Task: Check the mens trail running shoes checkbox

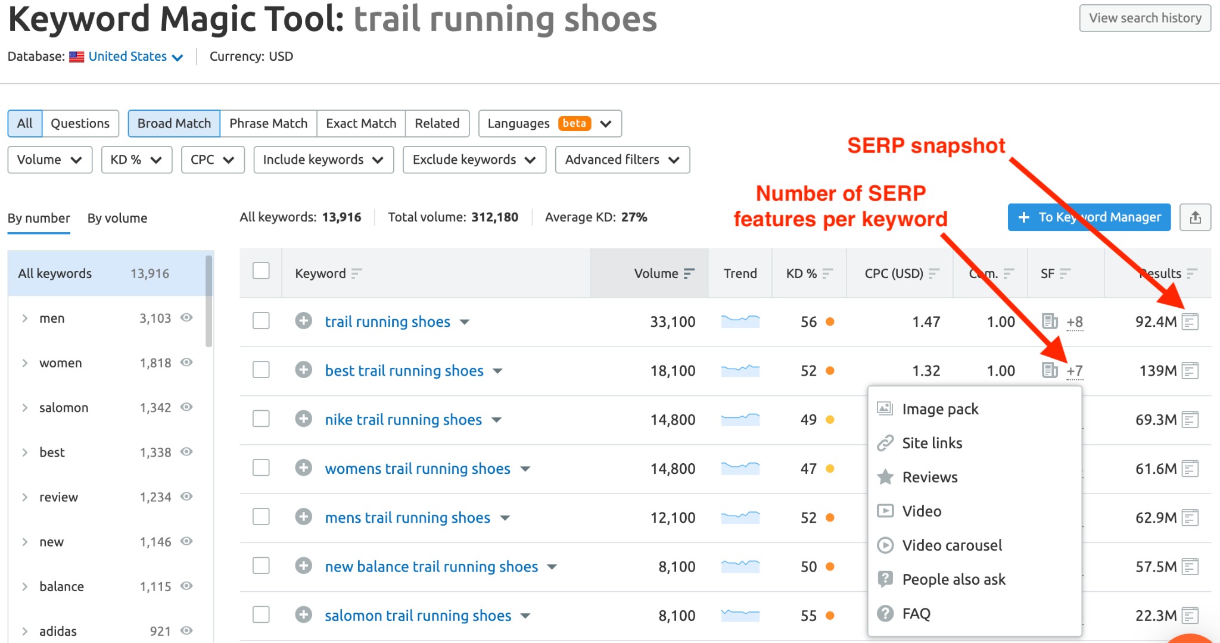Action: pos(261,516)
